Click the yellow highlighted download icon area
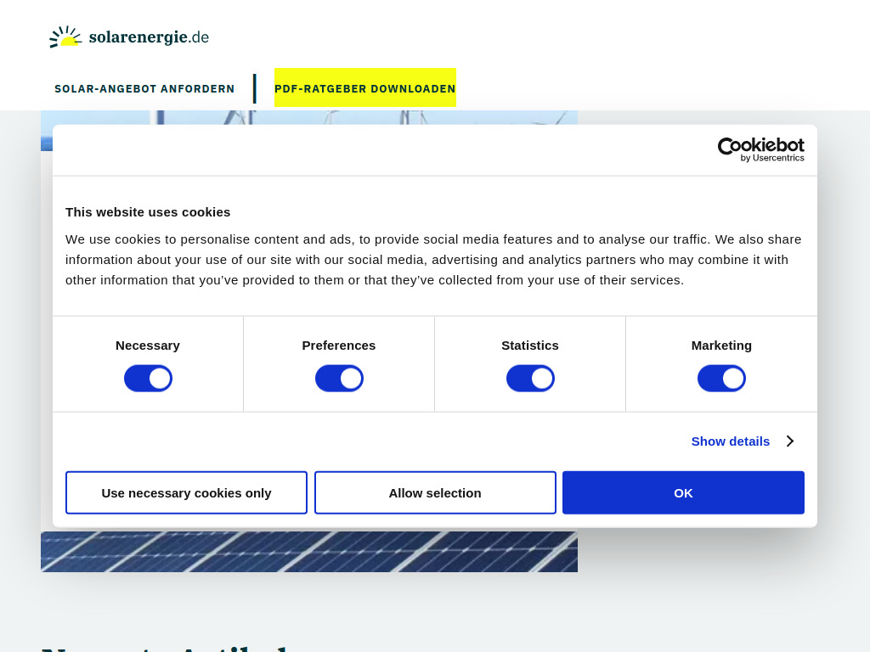This screenshot has height=652, width=870. click(365, 87)
